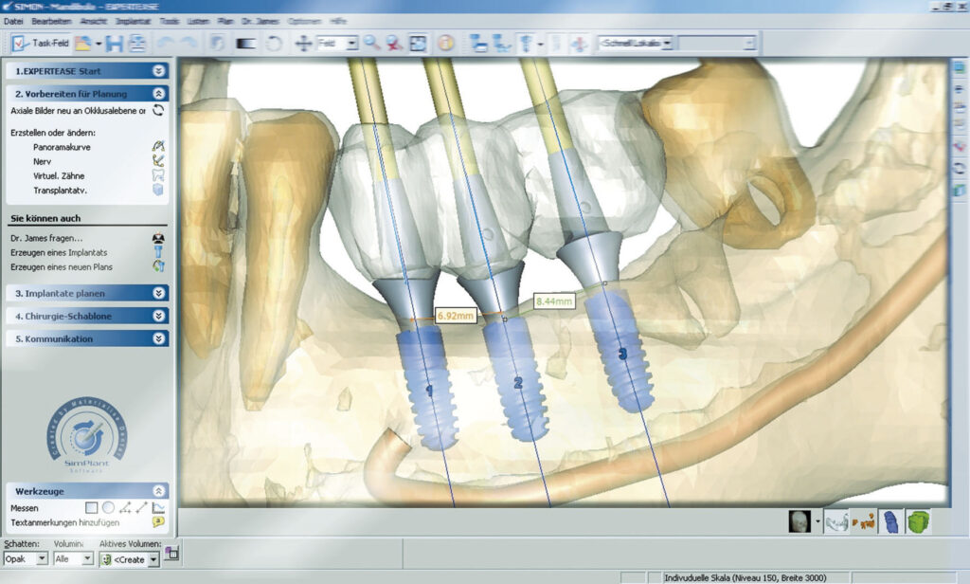Click the orange info icon in toolbar

pos(445,44)
